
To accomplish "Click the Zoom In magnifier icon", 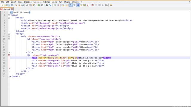I will [x=55, y=5].
